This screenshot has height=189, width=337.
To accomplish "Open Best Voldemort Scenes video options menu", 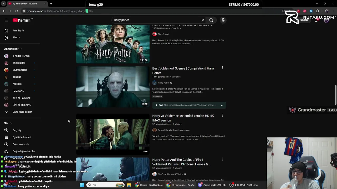I will (222, 68).
